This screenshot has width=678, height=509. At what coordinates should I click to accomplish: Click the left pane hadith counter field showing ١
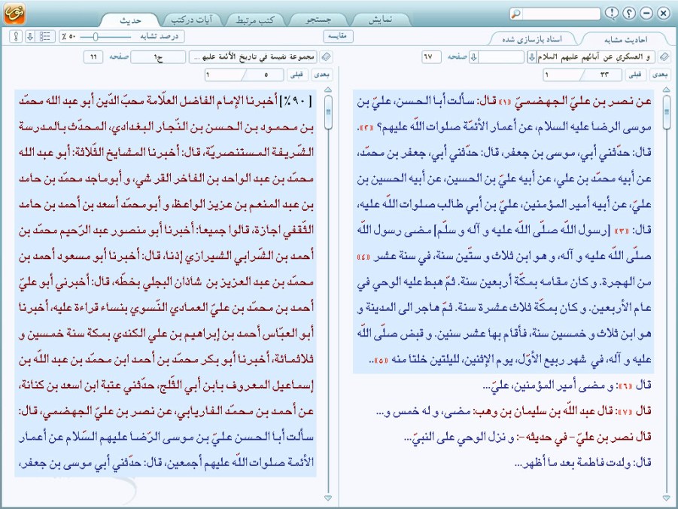click(x=223, y=75)
